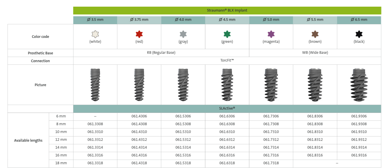
Task: Select the magenta 5.0 mm star
Action: click(x=271, y=34)
